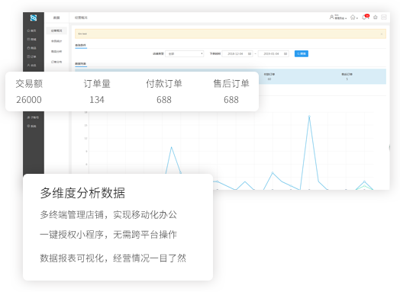400x292 pixels.
Task: Open notifications bell with red badge
Action: [x=366, y=17]
